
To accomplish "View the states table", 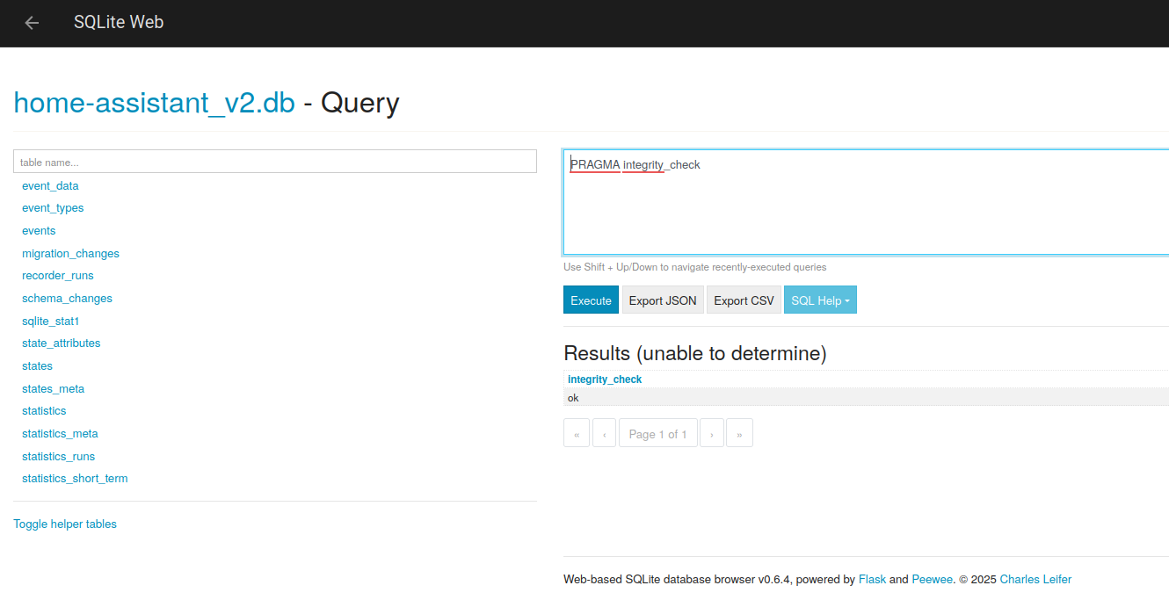I will 37,366.
